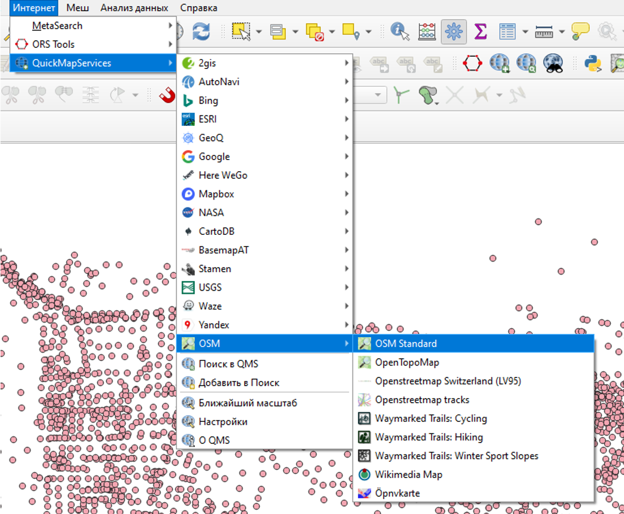Open the Field Calculator icon
Viewport: 624px width, 514px height.
427,32
